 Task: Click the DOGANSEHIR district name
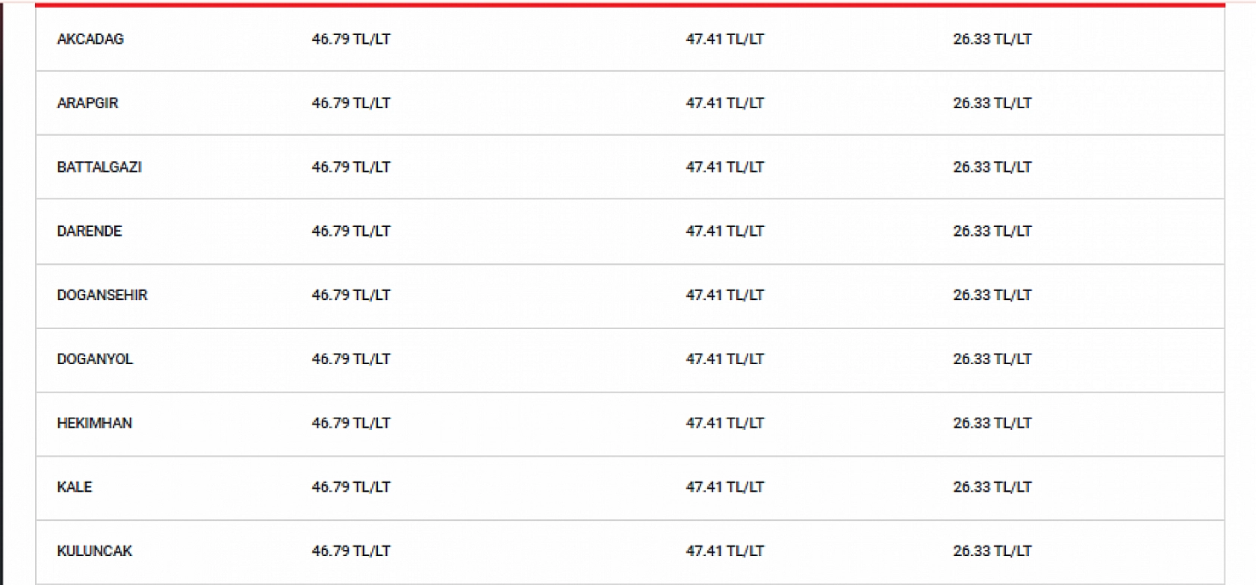pyautogui.click(x=102, y=295)
